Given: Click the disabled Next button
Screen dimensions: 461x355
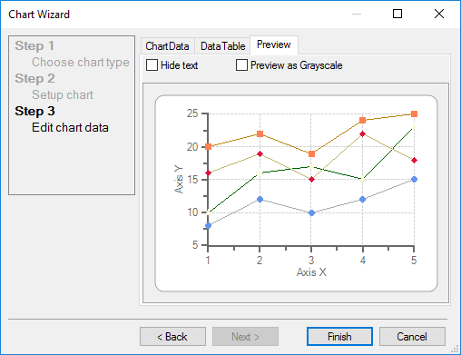Looking at the screenshot, I should 245,336.
